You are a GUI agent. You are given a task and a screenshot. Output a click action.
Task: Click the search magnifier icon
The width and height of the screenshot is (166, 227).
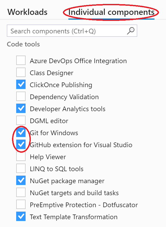coord(131,31)
